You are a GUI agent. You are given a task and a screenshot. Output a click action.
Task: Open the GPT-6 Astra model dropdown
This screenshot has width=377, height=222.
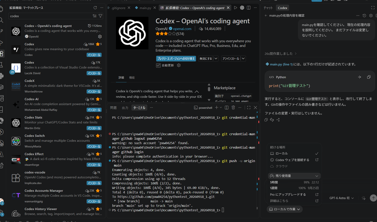click(341, 198)
